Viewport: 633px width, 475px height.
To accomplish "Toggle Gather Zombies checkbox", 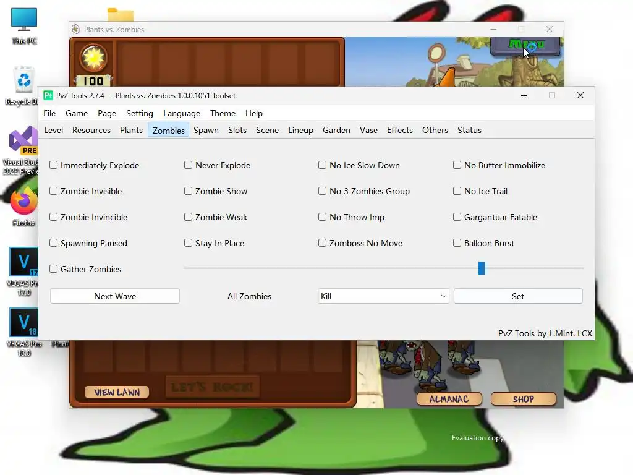I will coord(53,268).
